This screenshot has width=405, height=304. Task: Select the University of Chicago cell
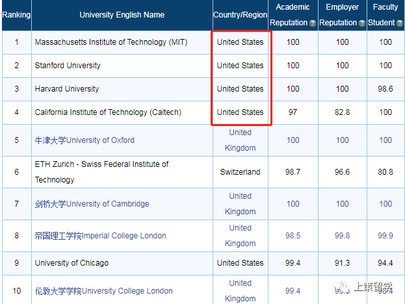122,263
